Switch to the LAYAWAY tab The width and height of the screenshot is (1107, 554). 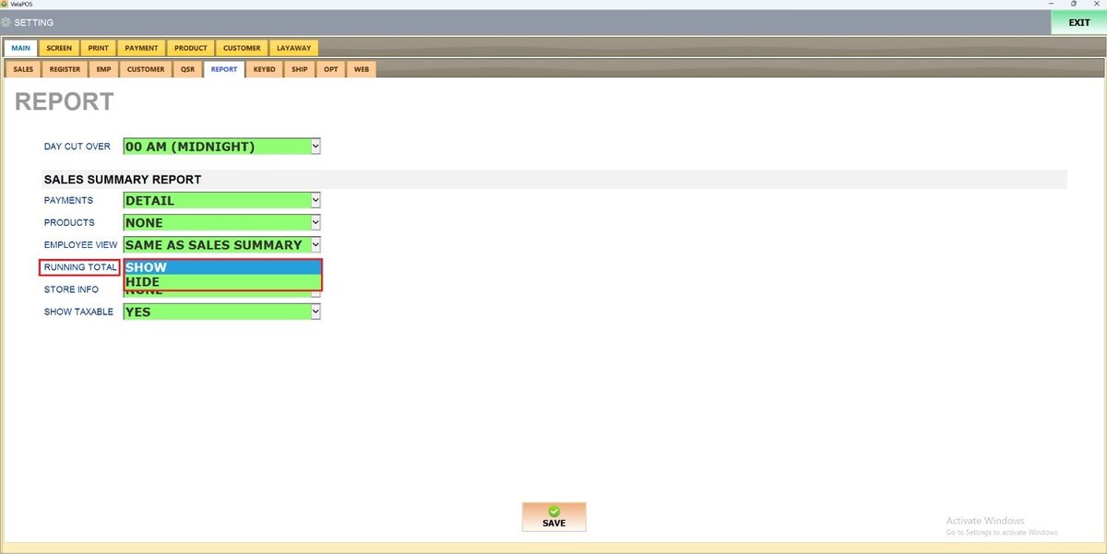tap(294, 48)
